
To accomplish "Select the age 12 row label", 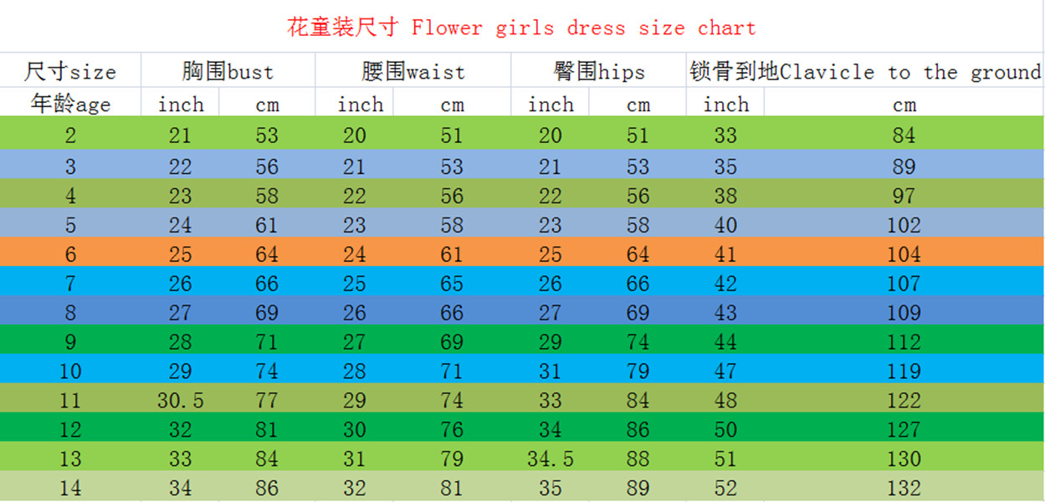I will pos(70,430).
